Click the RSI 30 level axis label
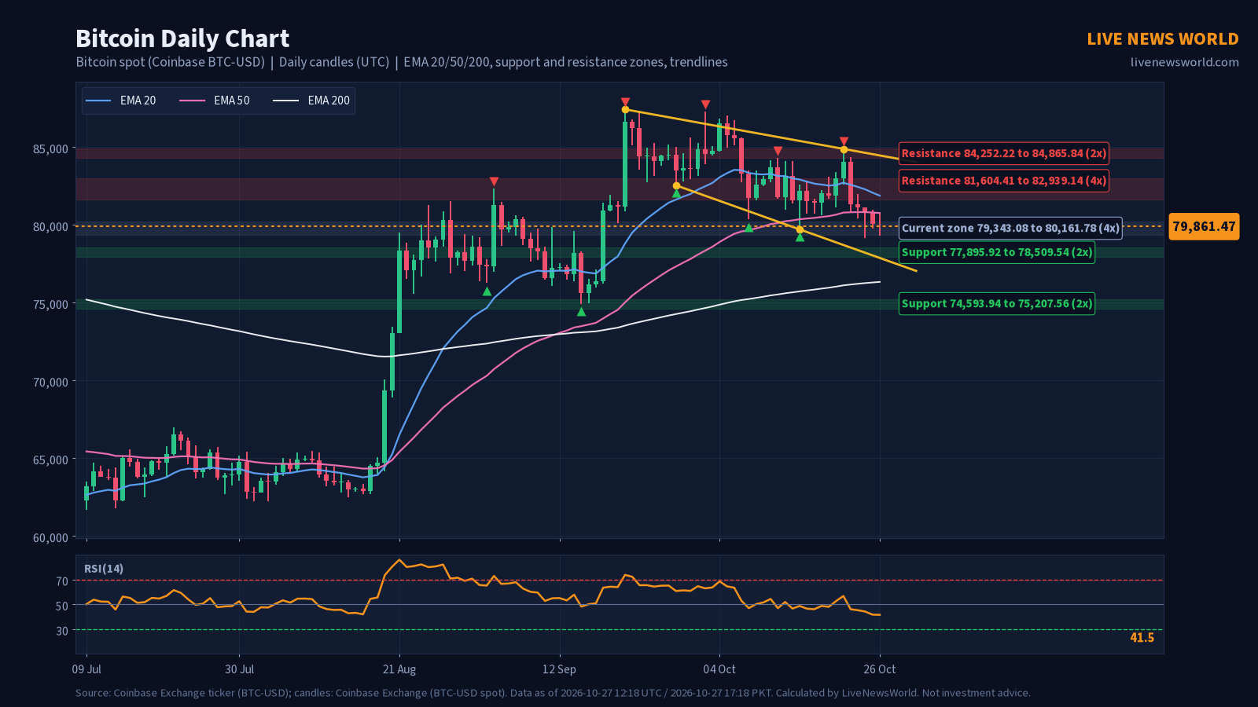 (x=62, y=631)
